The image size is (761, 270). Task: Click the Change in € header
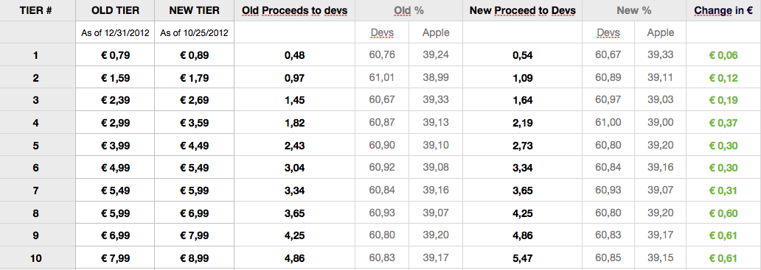(x=723, y=10)
